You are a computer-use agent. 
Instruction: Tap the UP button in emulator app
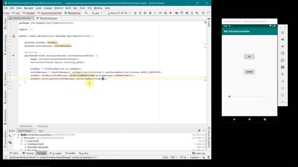249,57
